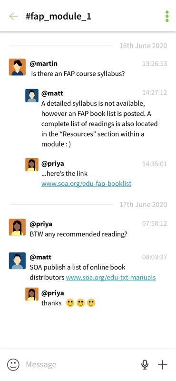Open @priya's avatar on recommended reading message
This screenshot has width=176, height=381.
(x=17, y=227)
